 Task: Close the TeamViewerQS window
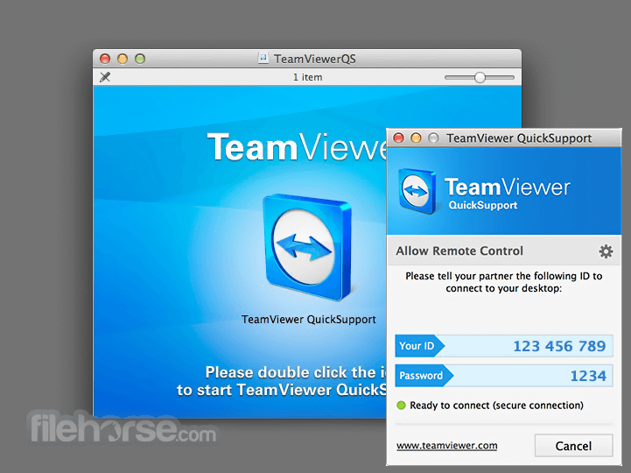click(105, 59)
